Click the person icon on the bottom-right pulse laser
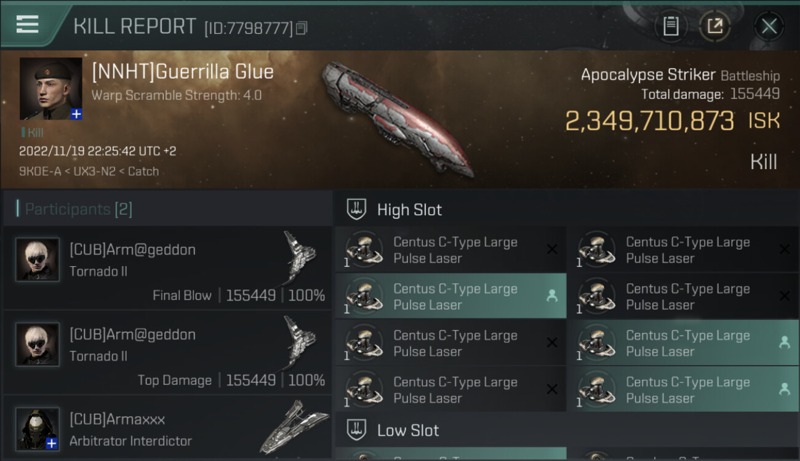The image size is (800, 461). [x=784, y=389]
